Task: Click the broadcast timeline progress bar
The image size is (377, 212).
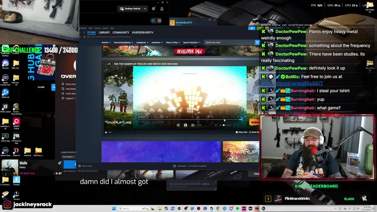Action: pyautogui.click(x=190, y=120)
